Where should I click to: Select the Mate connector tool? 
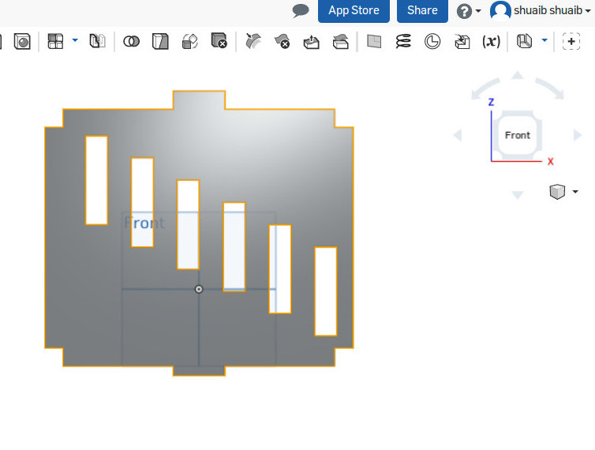432,41
